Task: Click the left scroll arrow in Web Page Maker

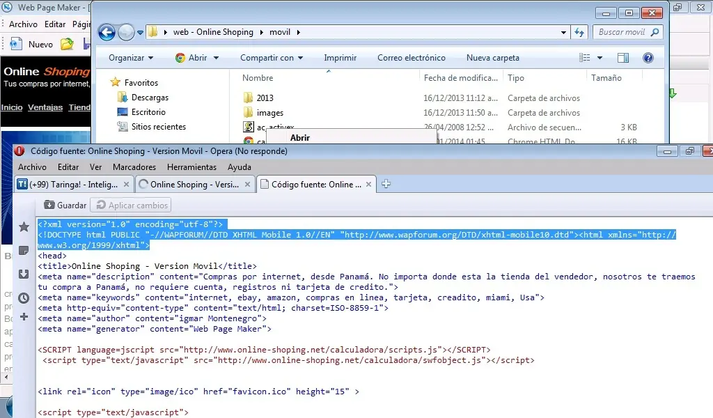Action: 6,377
